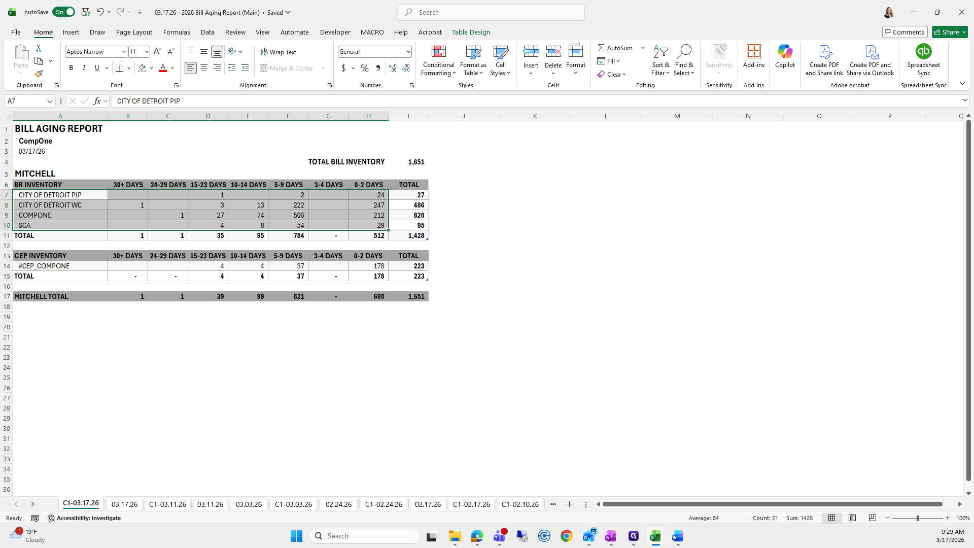The height and width of the screenshot is (548, 974).
Task: Open the font name dropdown Aptos Narrow
Action: (123, 52)
